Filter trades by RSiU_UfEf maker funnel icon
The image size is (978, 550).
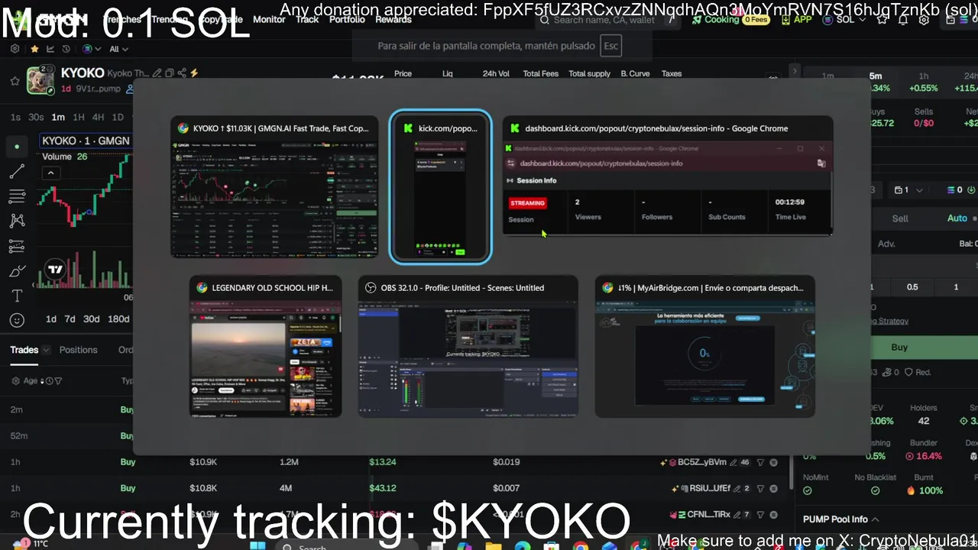click(759, 488)
